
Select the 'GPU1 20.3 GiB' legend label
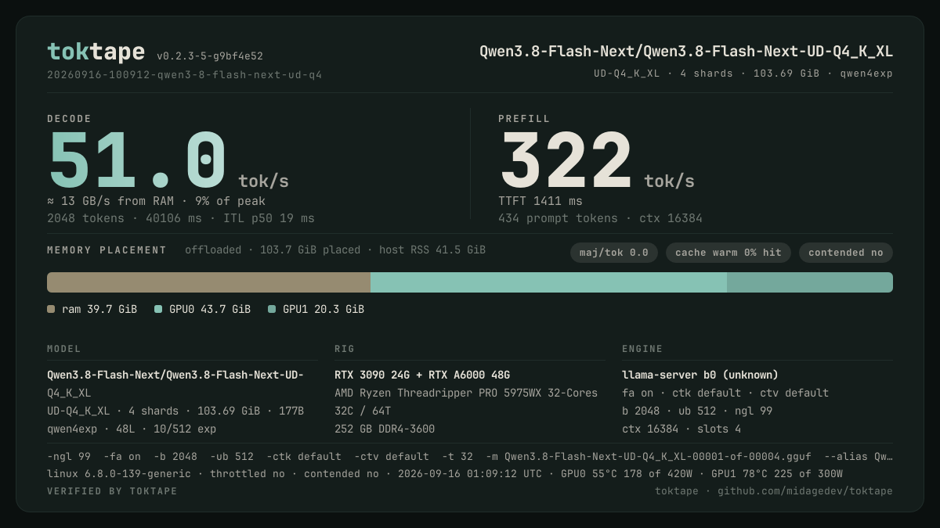click(324, 309)
